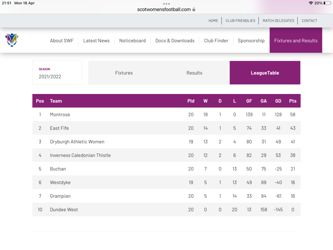Click Montrose's 58 points value
This screenshot has height=250, width=333.
293,115
